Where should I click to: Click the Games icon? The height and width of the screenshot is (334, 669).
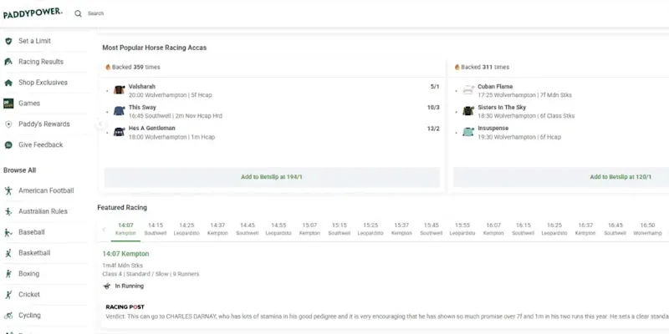tap(8, 104)
